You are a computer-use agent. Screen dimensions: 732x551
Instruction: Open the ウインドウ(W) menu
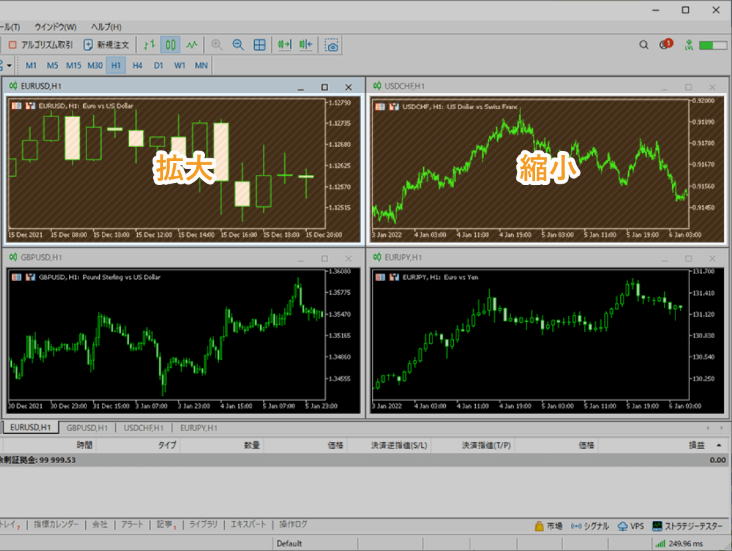coord(55,27)
